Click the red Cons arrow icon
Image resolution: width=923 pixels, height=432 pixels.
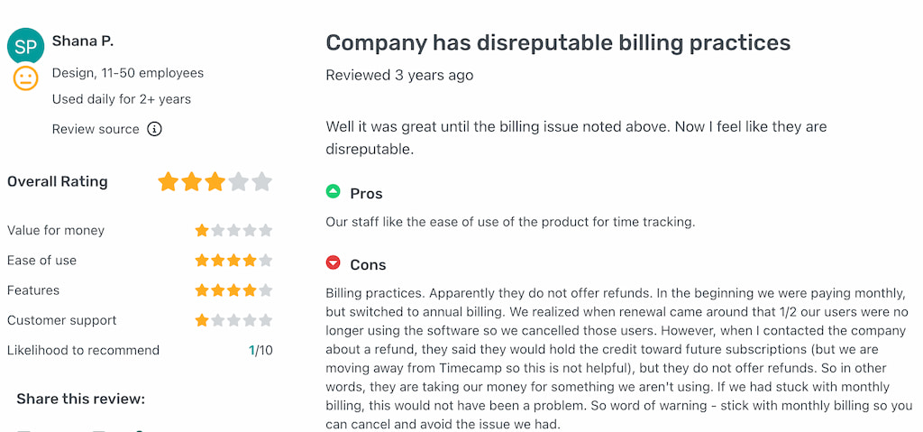coord(334,262)
